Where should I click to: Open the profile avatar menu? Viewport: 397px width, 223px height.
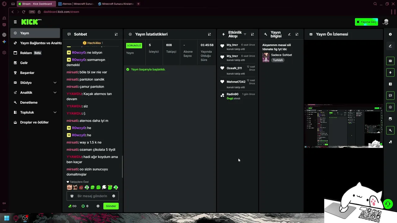click(x=386, y=22)
